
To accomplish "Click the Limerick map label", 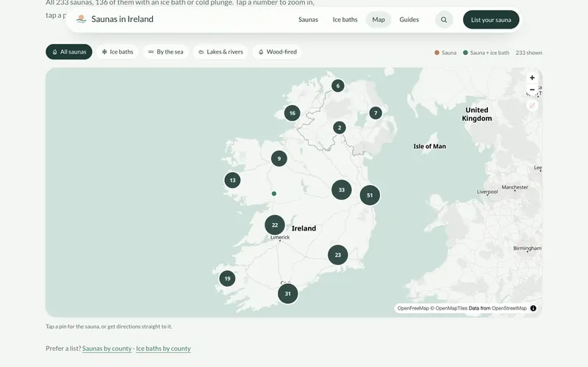I will coord(280,237).
